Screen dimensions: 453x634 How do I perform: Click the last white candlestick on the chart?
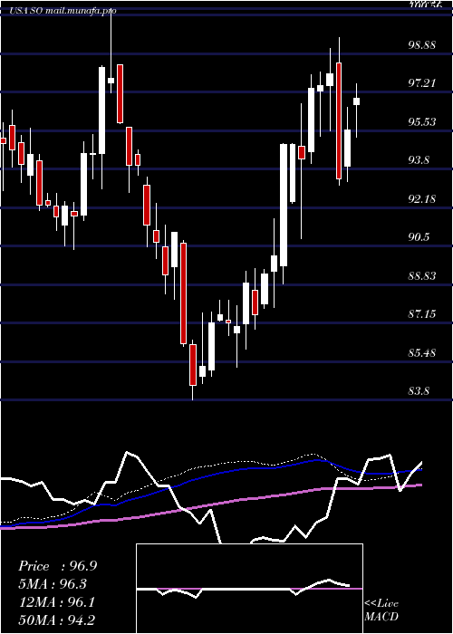click(x=357, y=101)
